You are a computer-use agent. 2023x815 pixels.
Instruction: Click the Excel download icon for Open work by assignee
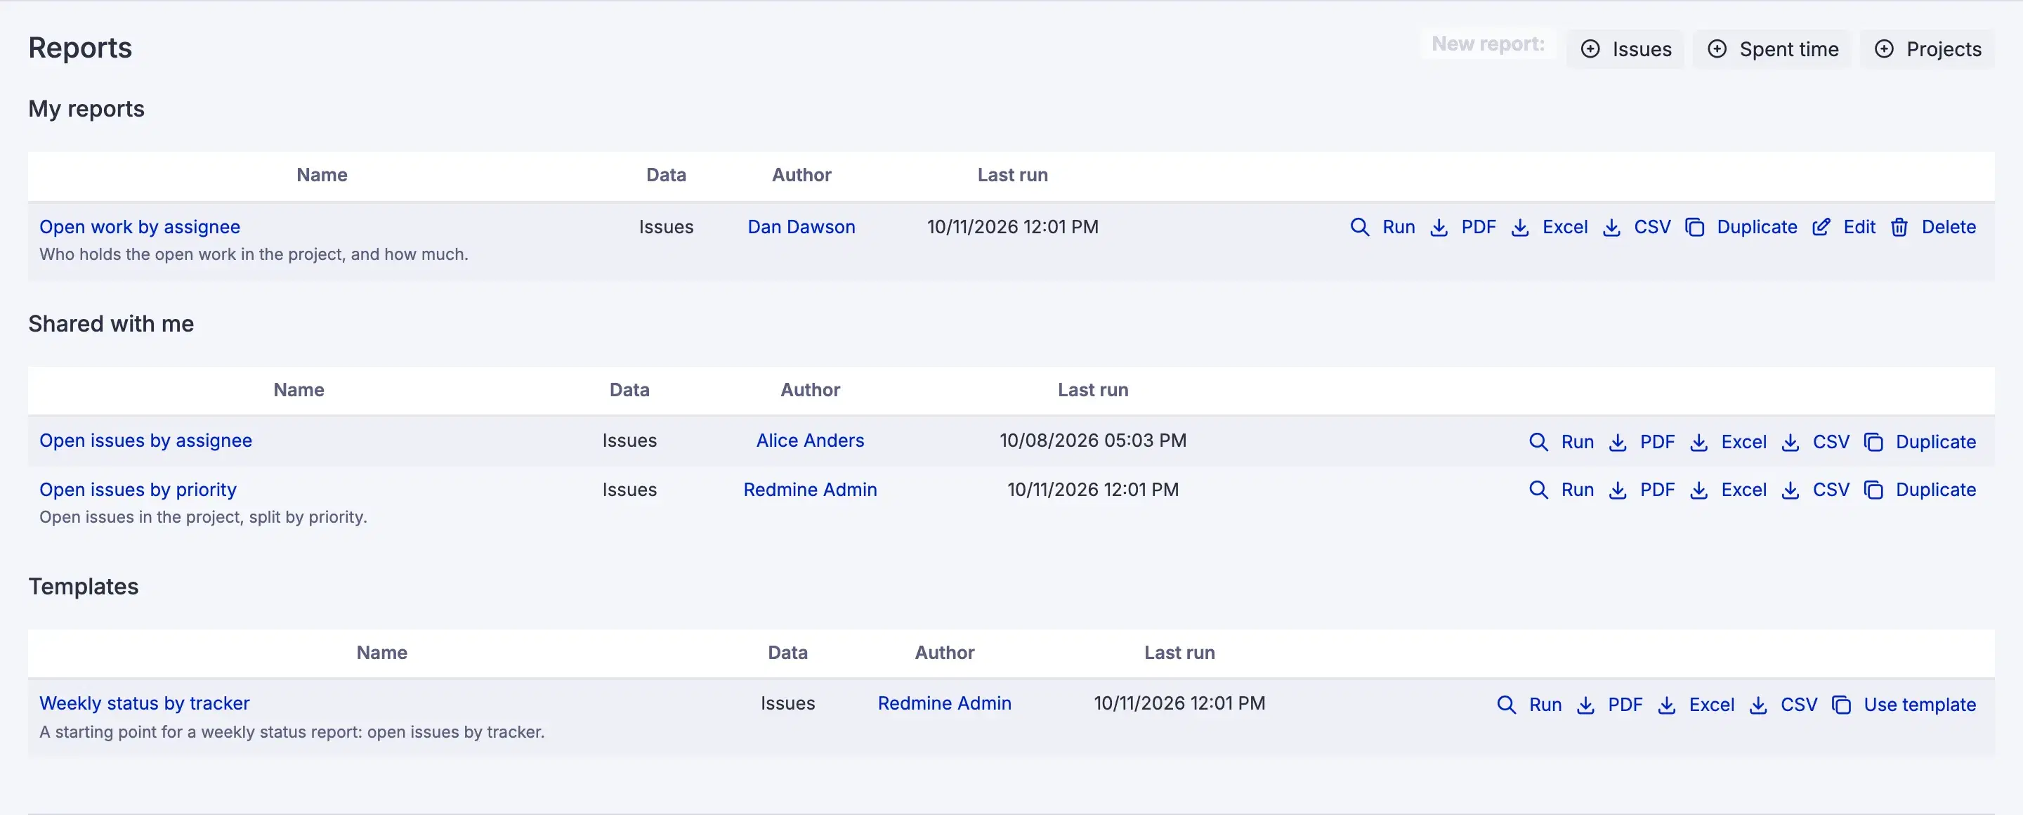point(1519,227)
